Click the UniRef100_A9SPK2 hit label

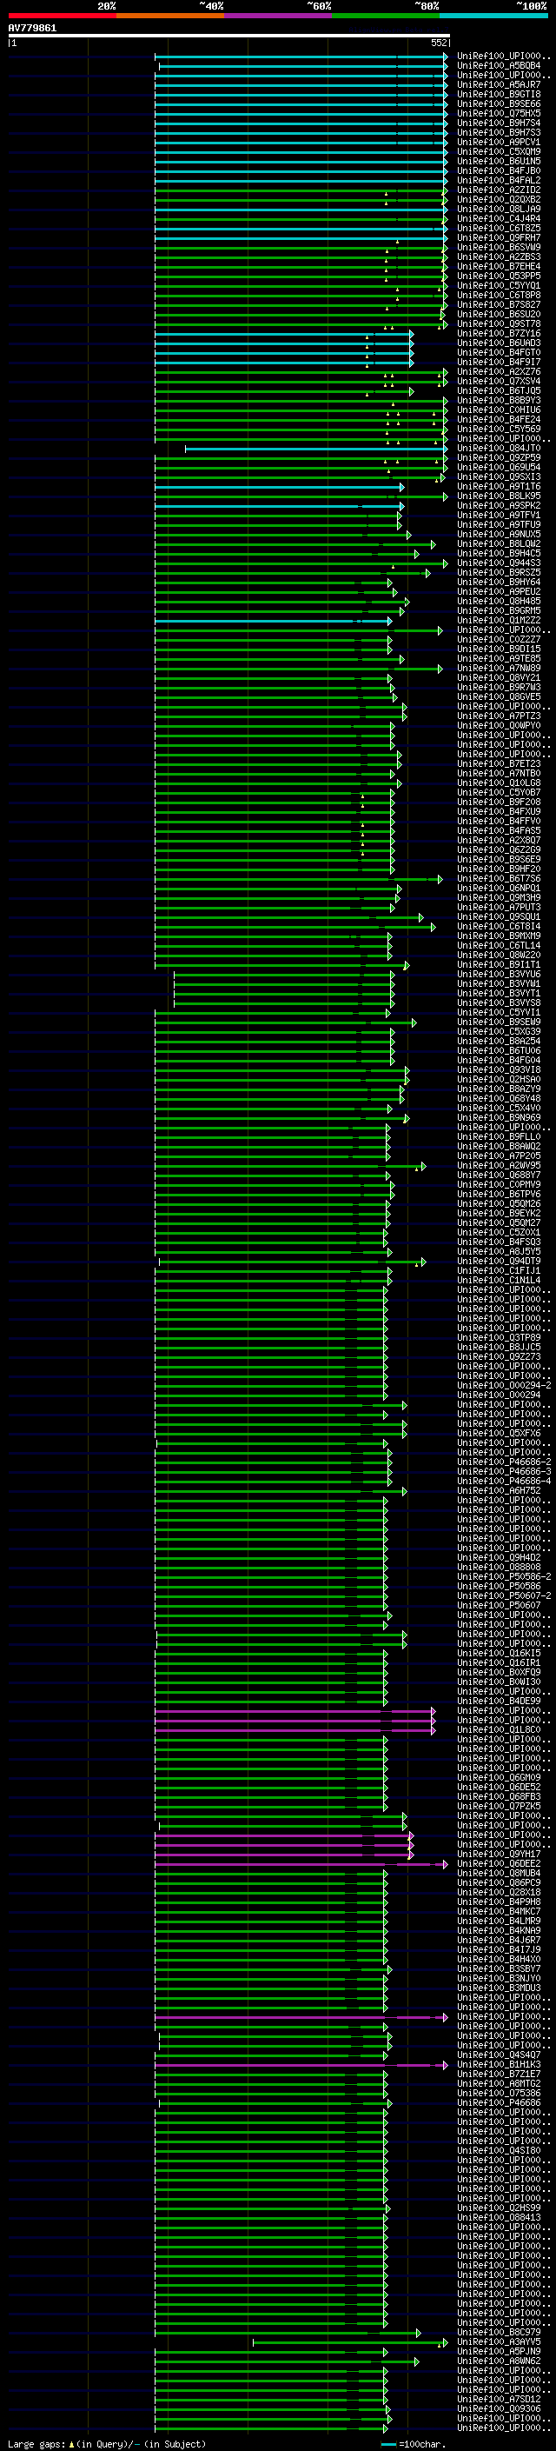(499, 506)
